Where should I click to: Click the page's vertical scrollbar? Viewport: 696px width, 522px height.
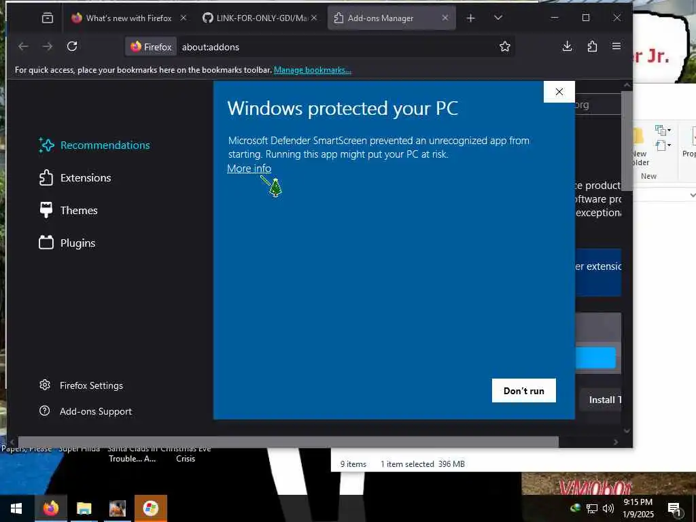tap(627, 141)
